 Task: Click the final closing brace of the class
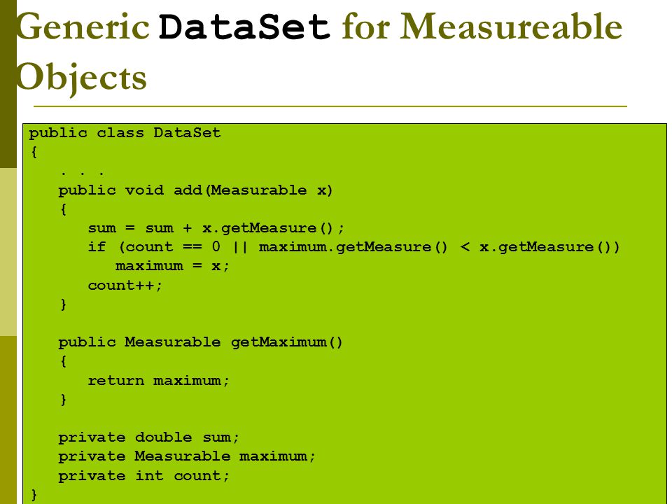pyautogui.click(x=34, y=496)
